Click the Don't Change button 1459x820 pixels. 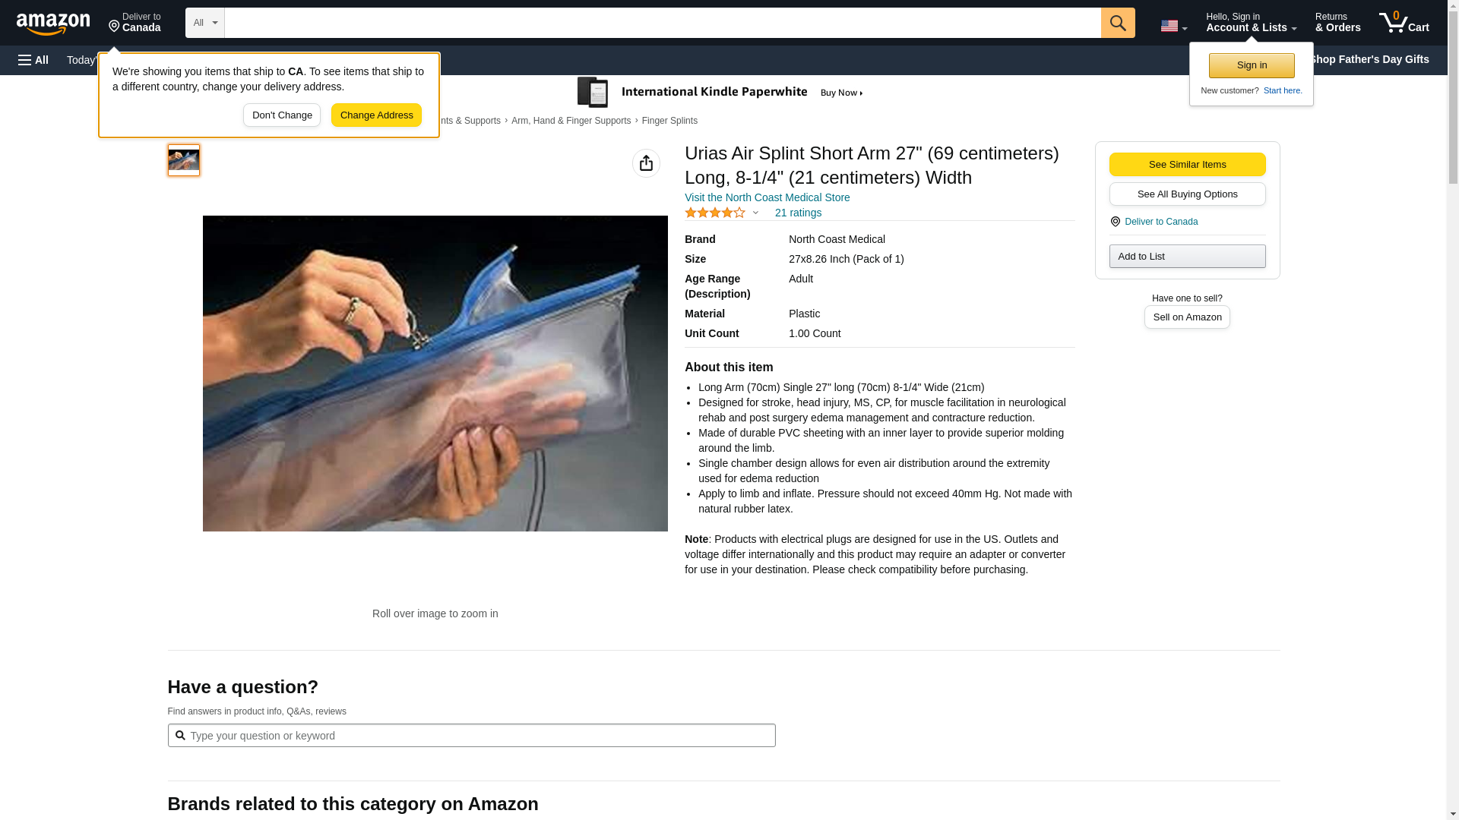pyautogui.click(x=282, y=115)
